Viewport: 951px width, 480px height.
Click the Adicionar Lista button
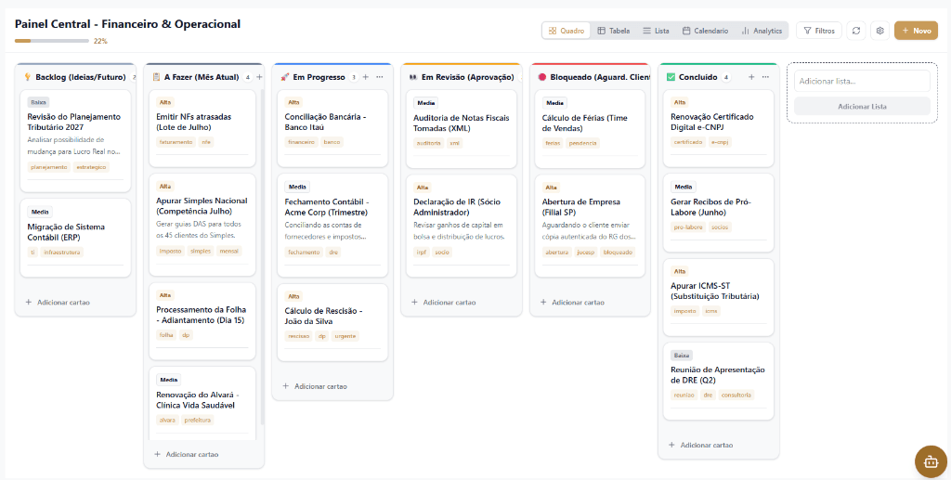(x=862, y=106)
